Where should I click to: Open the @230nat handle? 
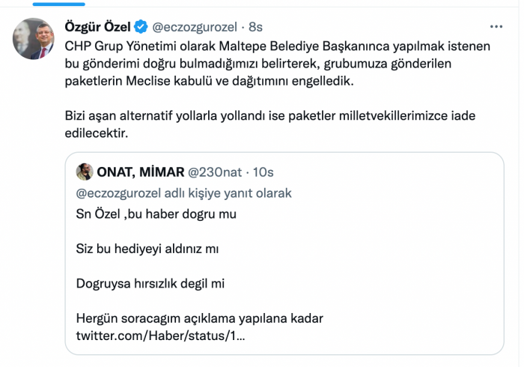coord(225,173)
